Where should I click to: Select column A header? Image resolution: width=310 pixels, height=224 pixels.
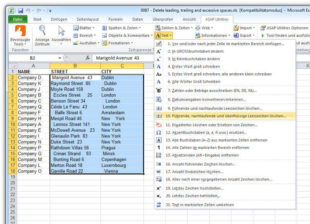pyautogui.click(x=33, y=66)
